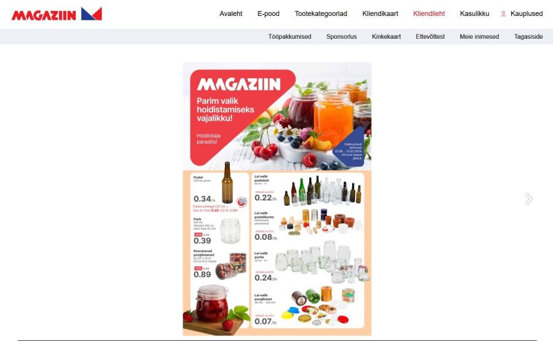Click the Kinkekaart link

click(x=386, y=37)
